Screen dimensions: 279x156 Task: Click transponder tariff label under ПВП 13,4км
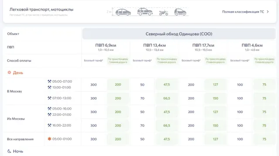[x=167, y=61]
